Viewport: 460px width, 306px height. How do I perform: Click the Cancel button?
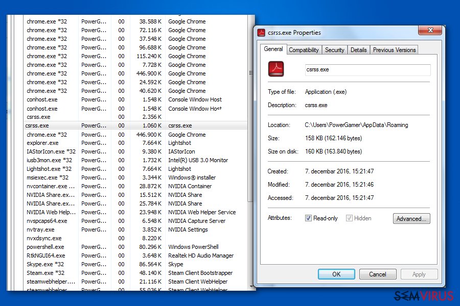click(378, 274)
